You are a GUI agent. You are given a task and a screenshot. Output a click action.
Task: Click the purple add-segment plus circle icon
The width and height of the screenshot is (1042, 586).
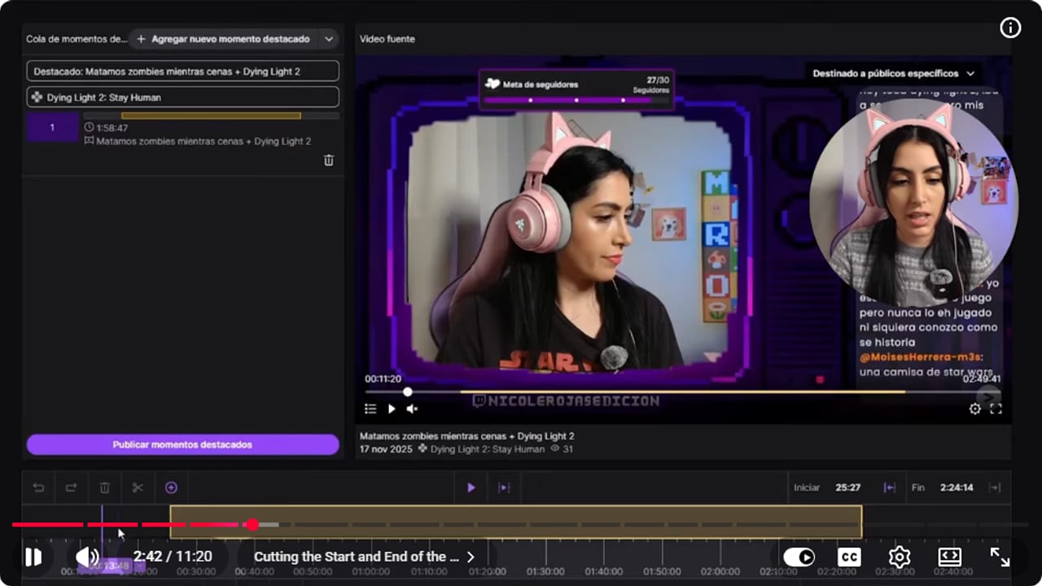[171, 488]
